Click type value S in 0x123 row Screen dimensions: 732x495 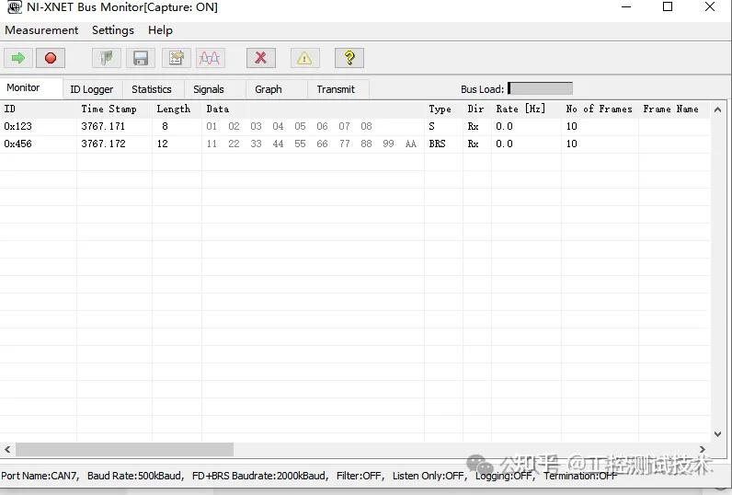coord(432,127)
